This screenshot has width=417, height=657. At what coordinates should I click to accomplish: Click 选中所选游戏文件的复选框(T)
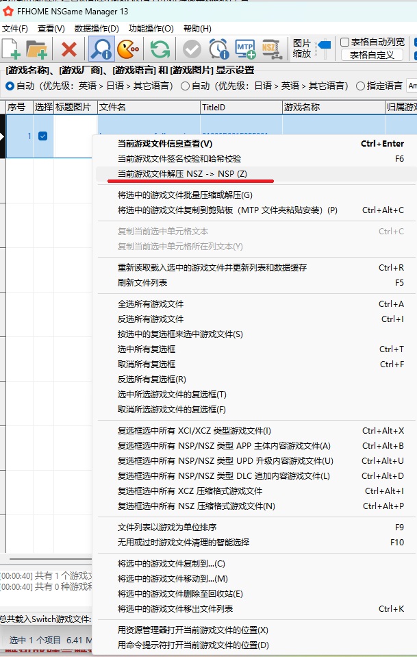(x=256, y=395)
